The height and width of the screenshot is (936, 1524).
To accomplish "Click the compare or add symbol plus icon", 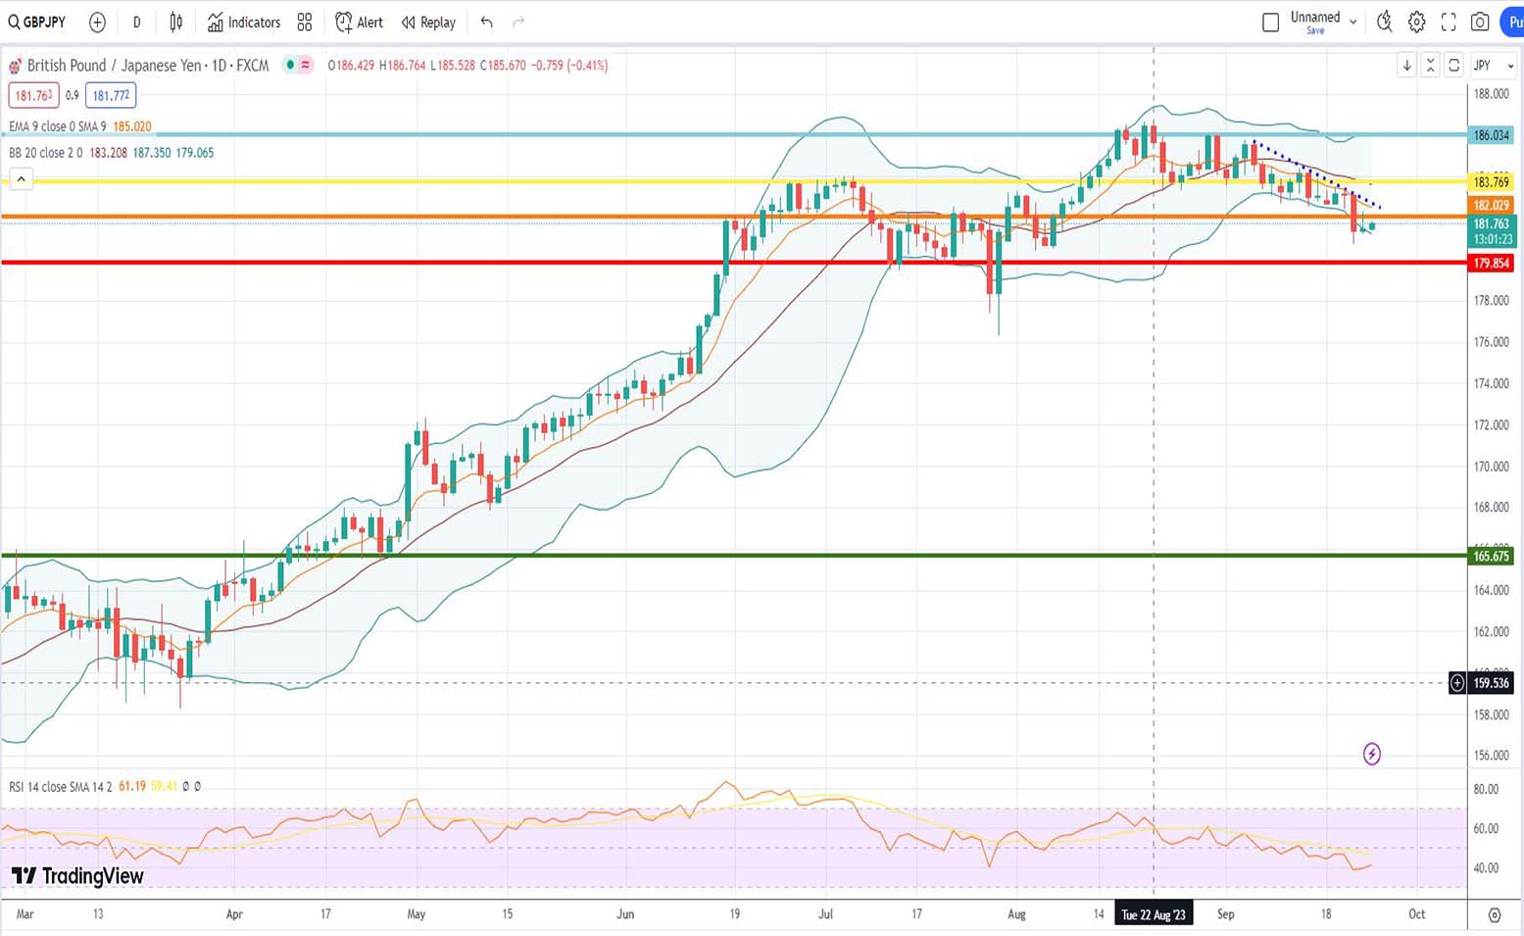I will coord(97,23).
